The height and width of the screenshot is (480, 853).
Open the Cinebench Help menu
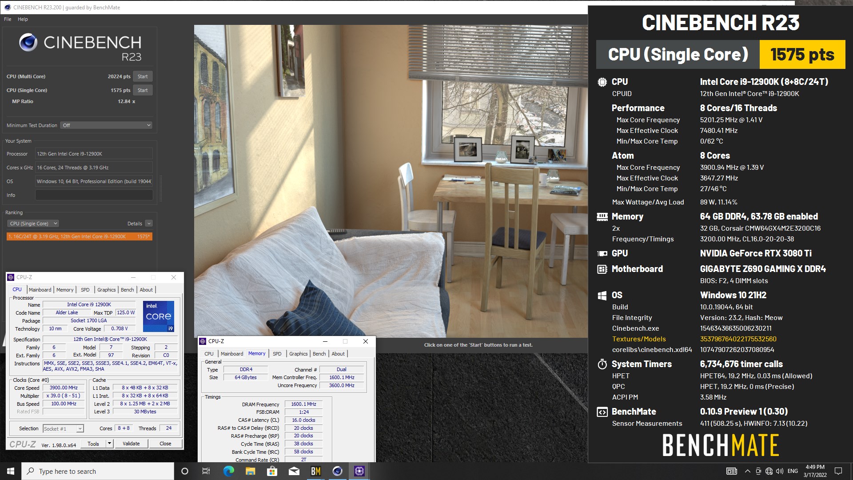[23, 19]
